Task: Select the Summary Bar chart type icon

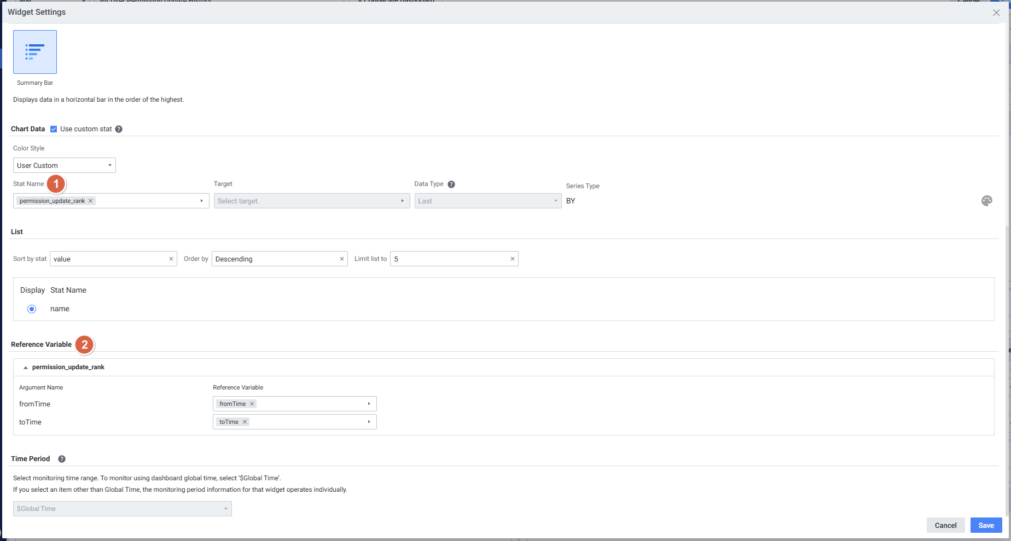Action: point(35,52)
